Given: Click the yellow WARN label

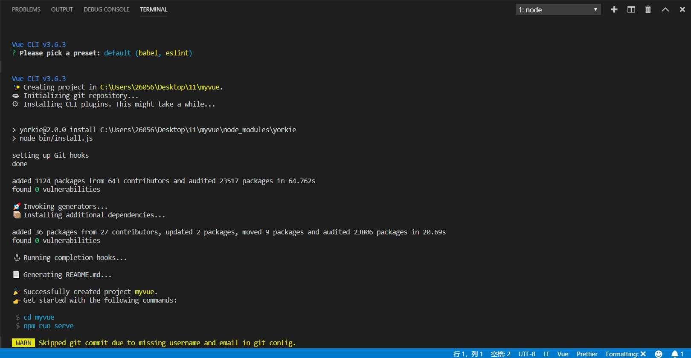Looking at the screenshot, I should pyautogui.click(x=23, y=343).
